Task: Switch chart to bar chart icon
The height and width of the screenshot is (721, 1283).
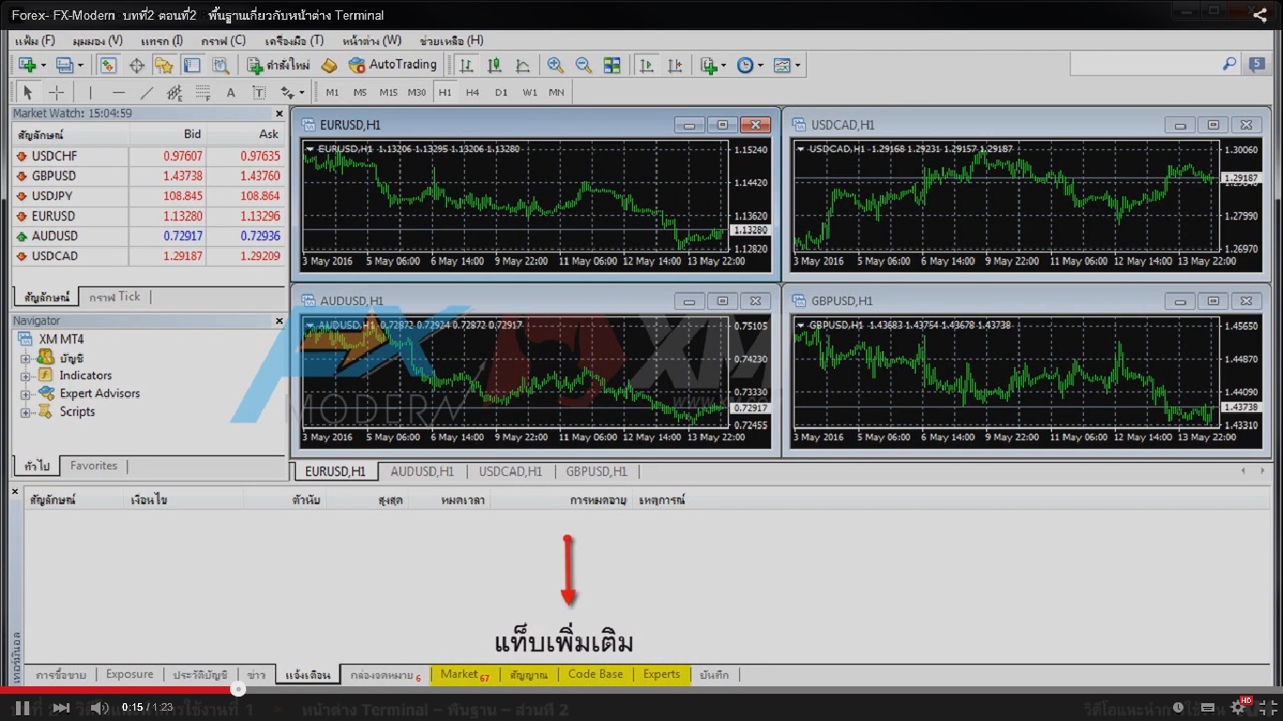Action: tap(467, 65)
